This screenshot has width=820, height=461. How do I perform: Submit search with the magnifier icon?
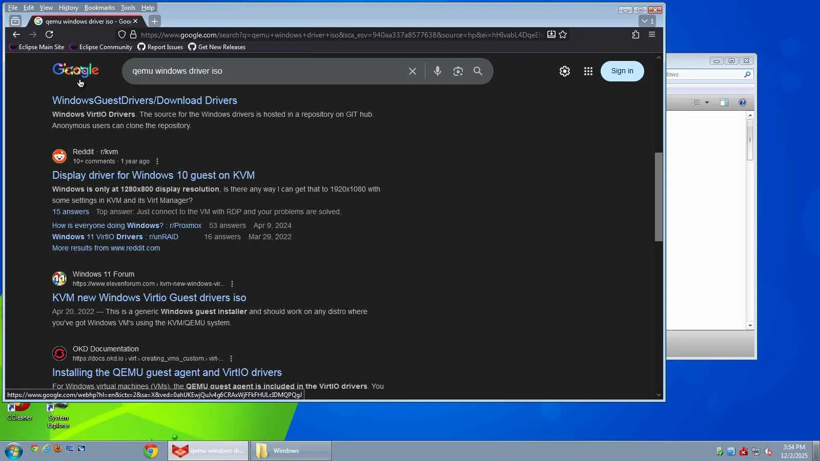coord(478,71)
